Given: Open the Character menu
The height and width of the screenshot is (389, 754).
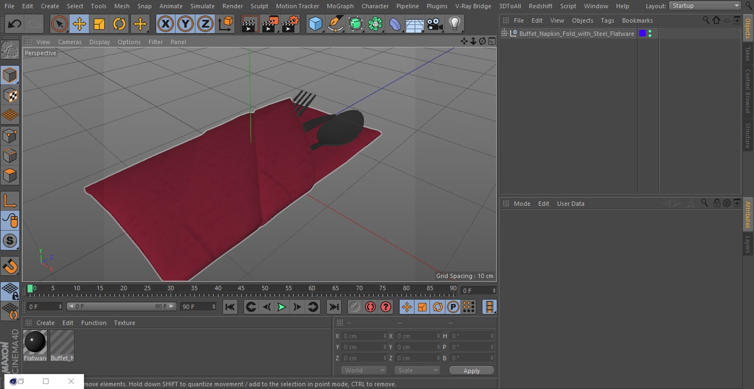Looking at the screenshot, I should 375,6.
